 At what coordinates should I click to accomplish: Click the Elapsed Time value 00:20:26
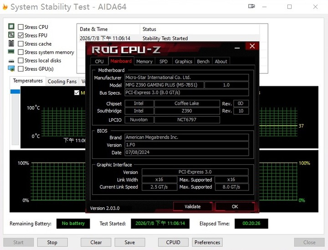(251, 224)
